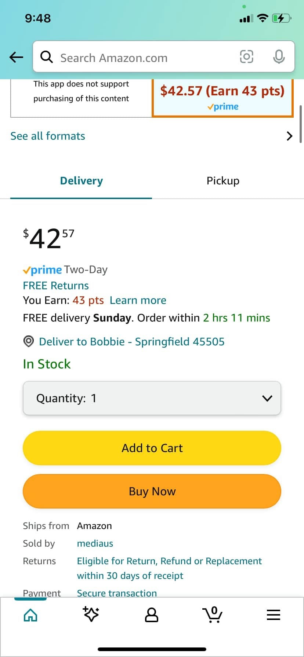
Task: Open seller mediaus link
Action: pos(95,543)
